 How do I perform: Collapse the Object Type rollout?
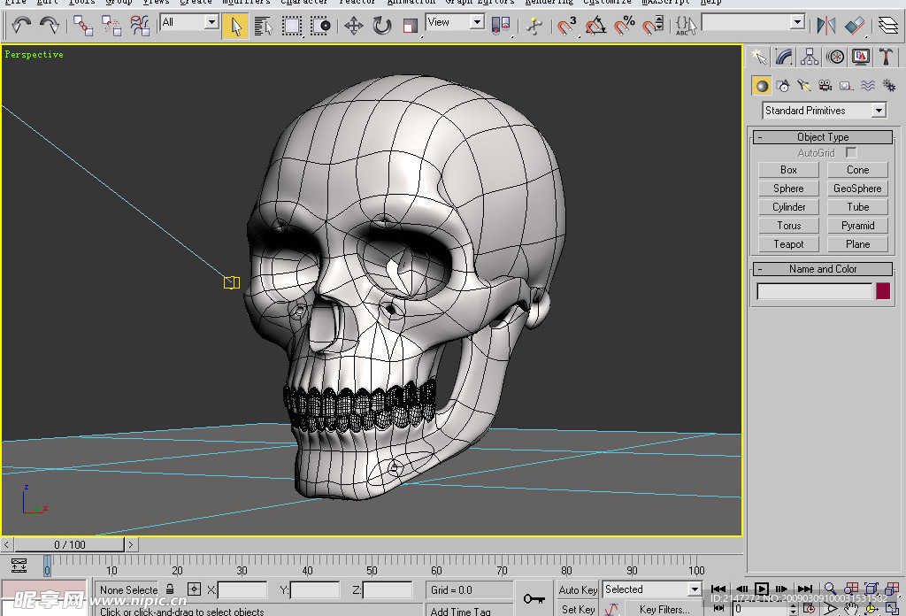(823, 137)
